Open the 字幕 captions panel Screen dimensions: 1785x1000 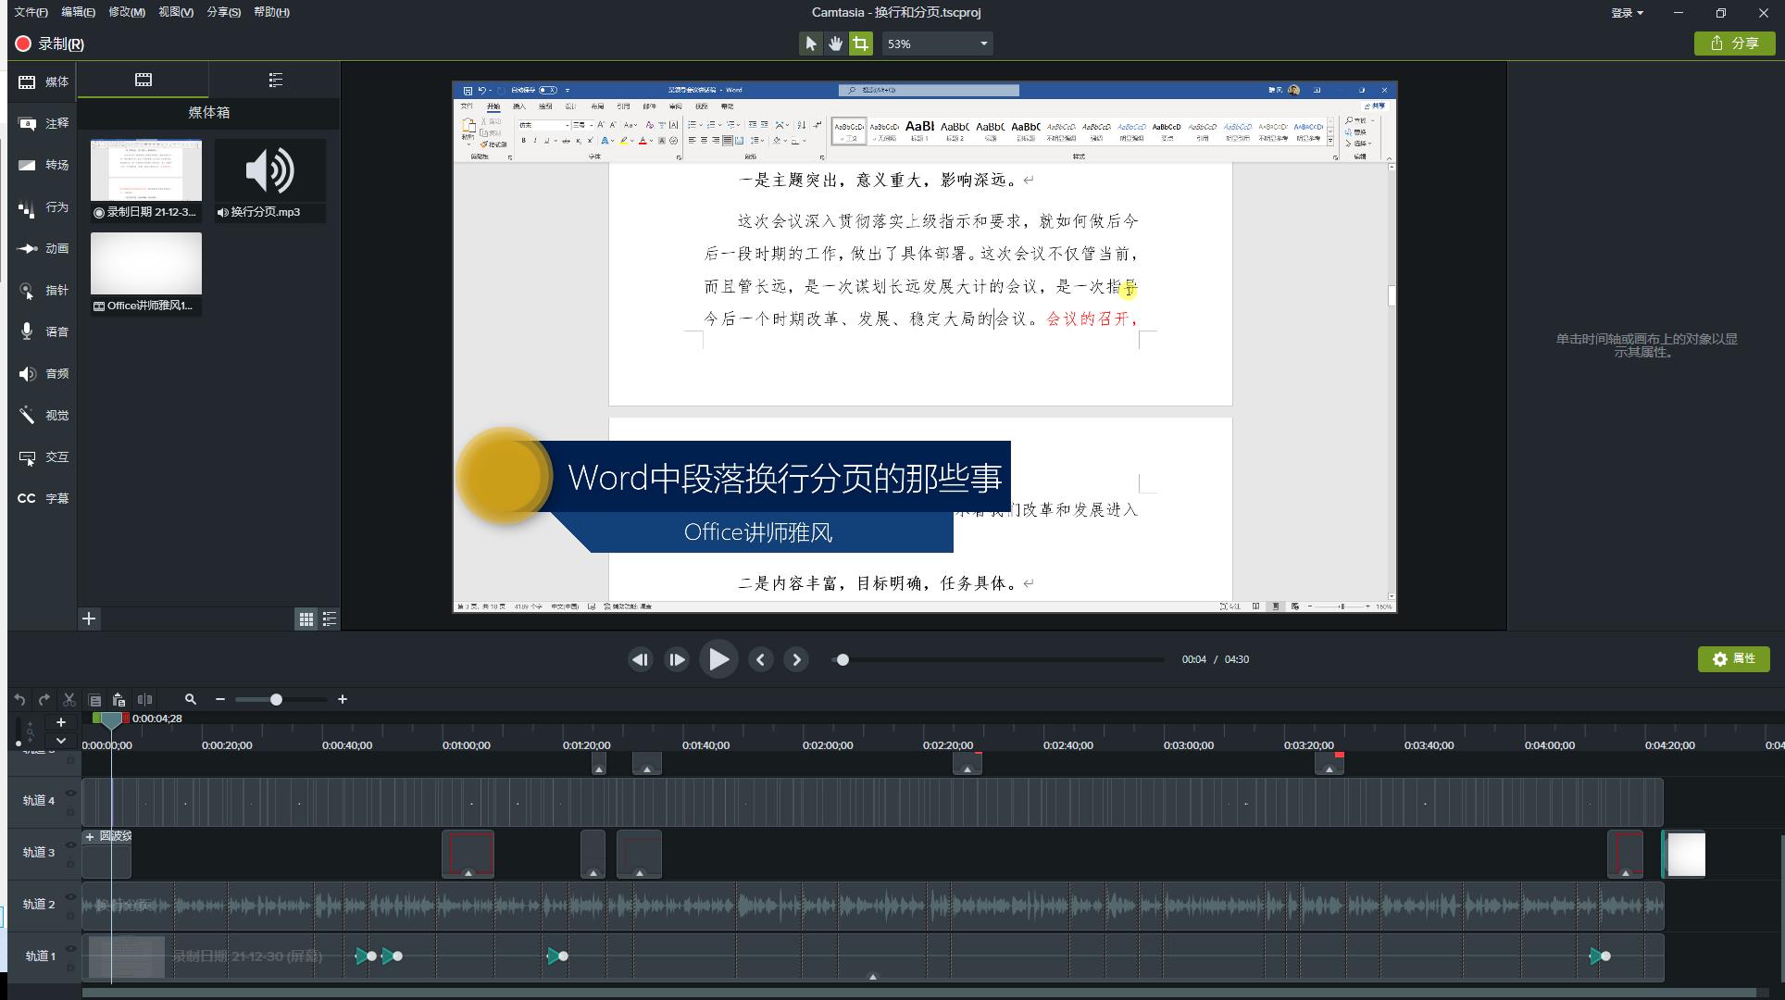pyautogui.click(x=44, y=498)
